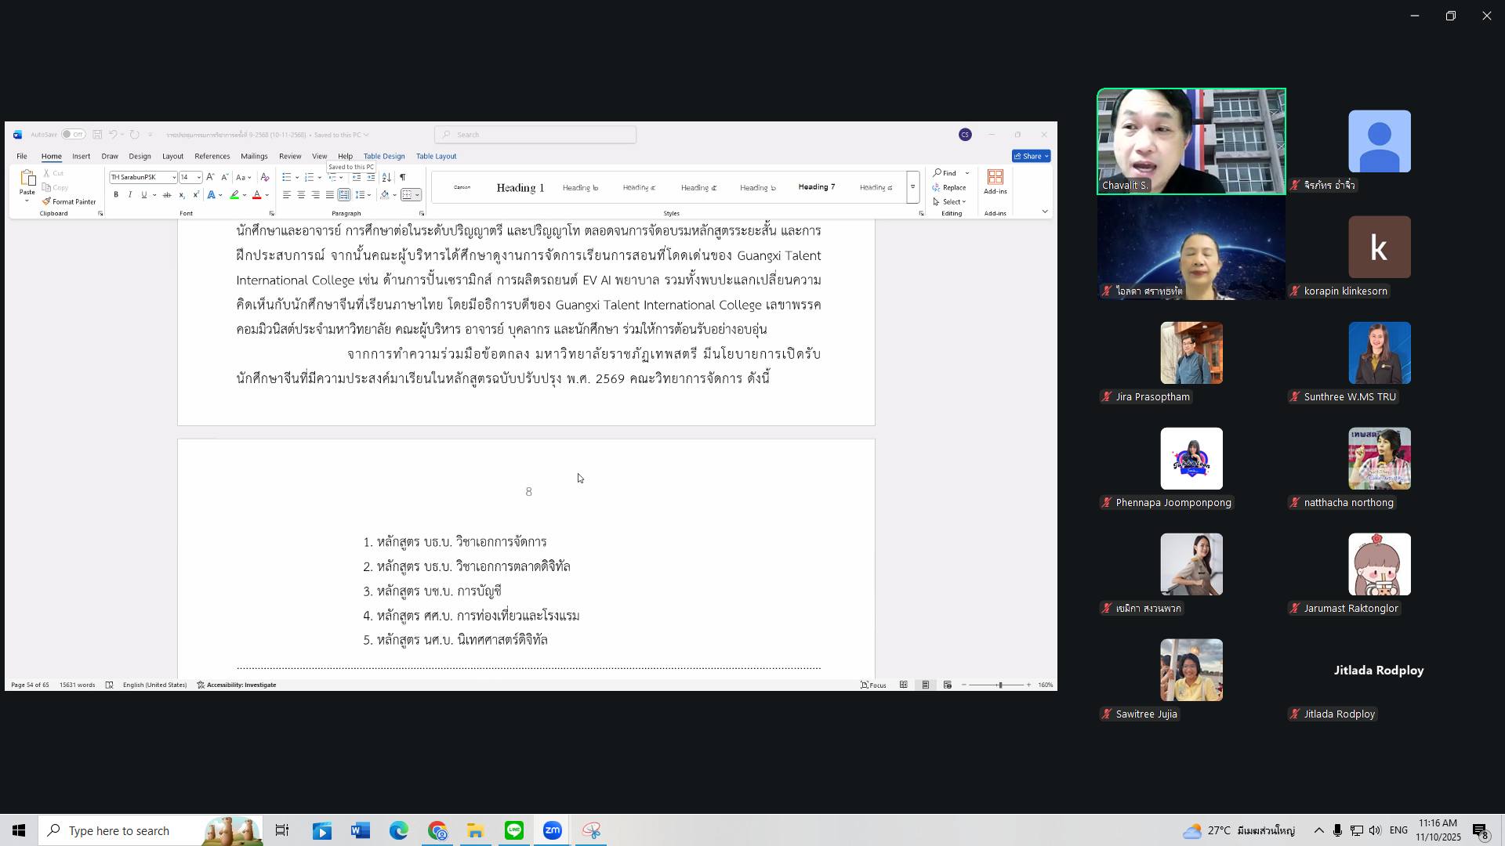Viewport: 1505px width, 846px height.
Task: Show paragraph marks with pilcrow icon
Action: click(x=403, y=178)
